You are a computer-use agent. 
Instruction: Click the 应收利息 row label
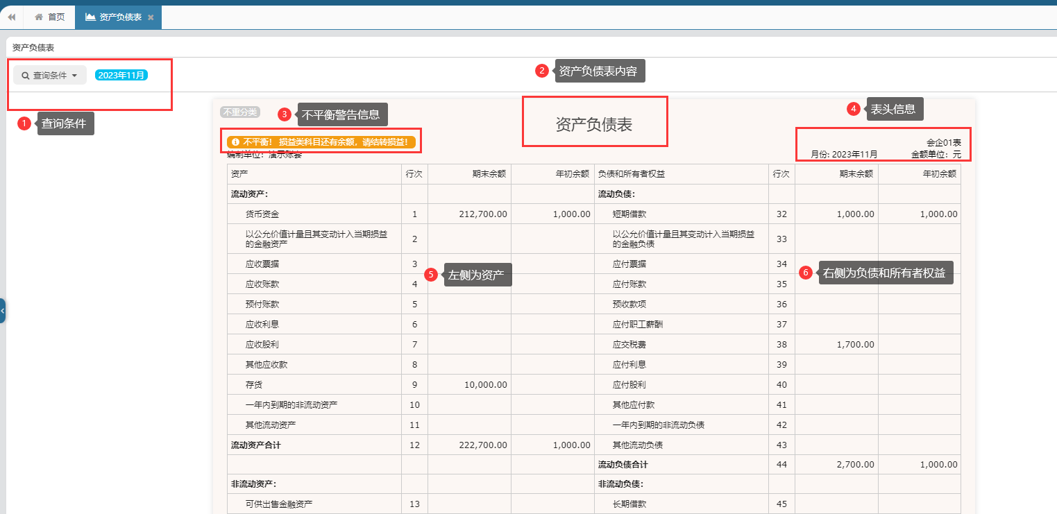click(262, 324)
